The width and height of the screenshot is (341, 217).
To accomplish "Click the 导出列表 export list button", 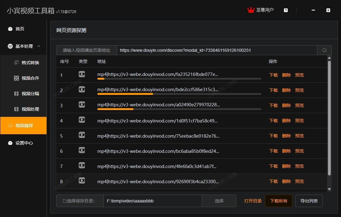I will point(309,201).
